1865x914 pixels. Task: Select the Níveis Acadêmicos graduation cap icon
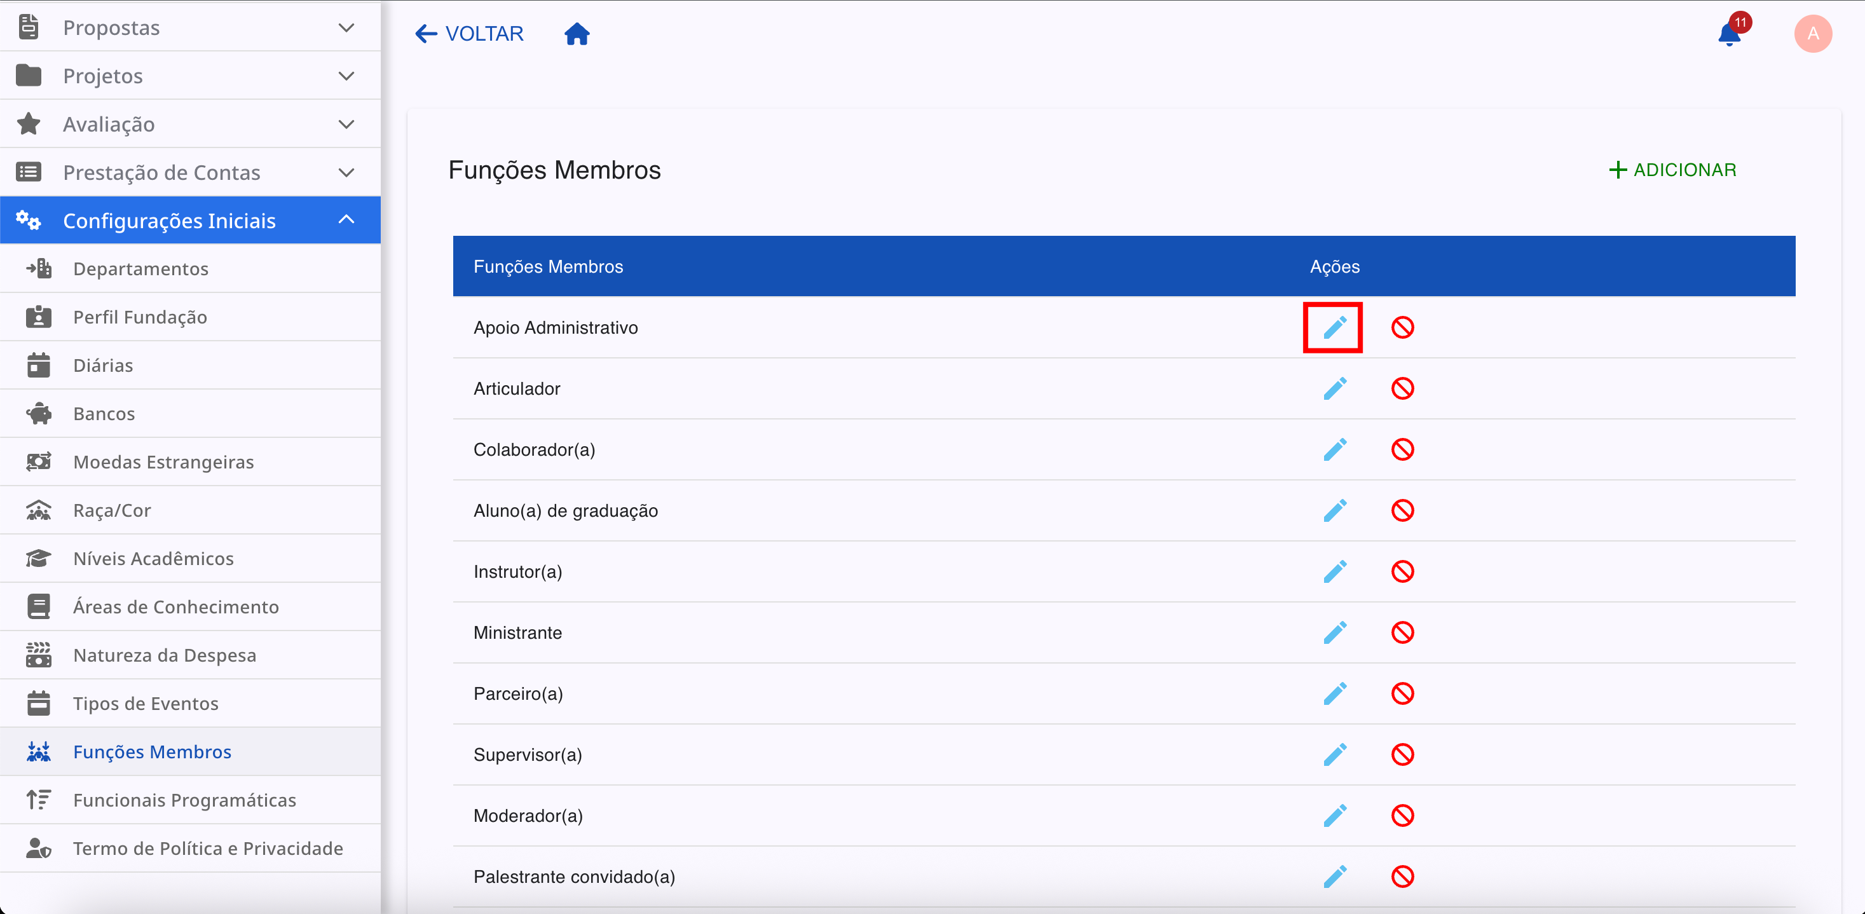click(38, 558)
